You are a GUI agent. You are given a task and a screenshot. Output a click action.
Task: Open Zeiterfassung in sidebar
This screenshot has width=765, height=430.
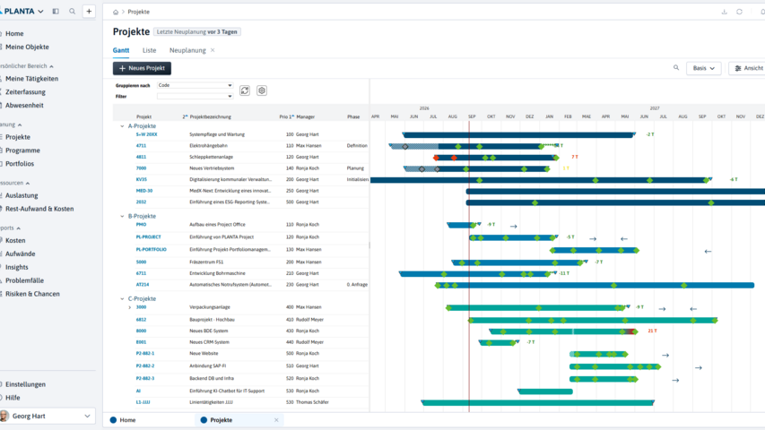click(25, 91)
